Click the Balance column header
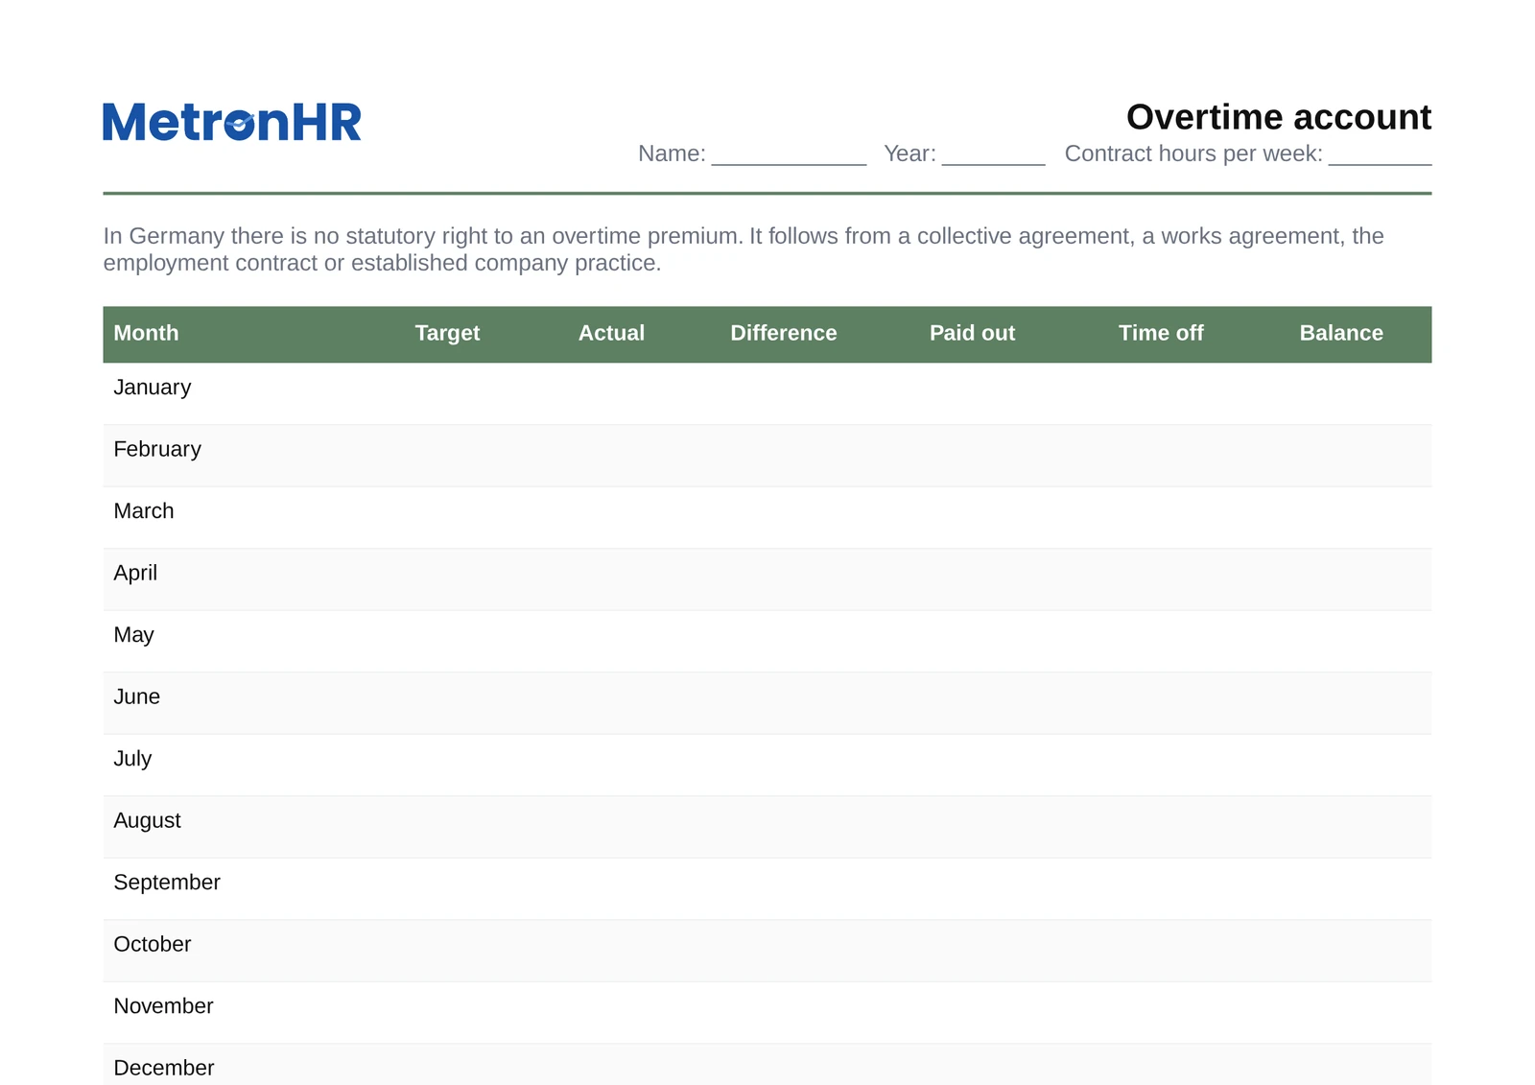 [1341, 333]
